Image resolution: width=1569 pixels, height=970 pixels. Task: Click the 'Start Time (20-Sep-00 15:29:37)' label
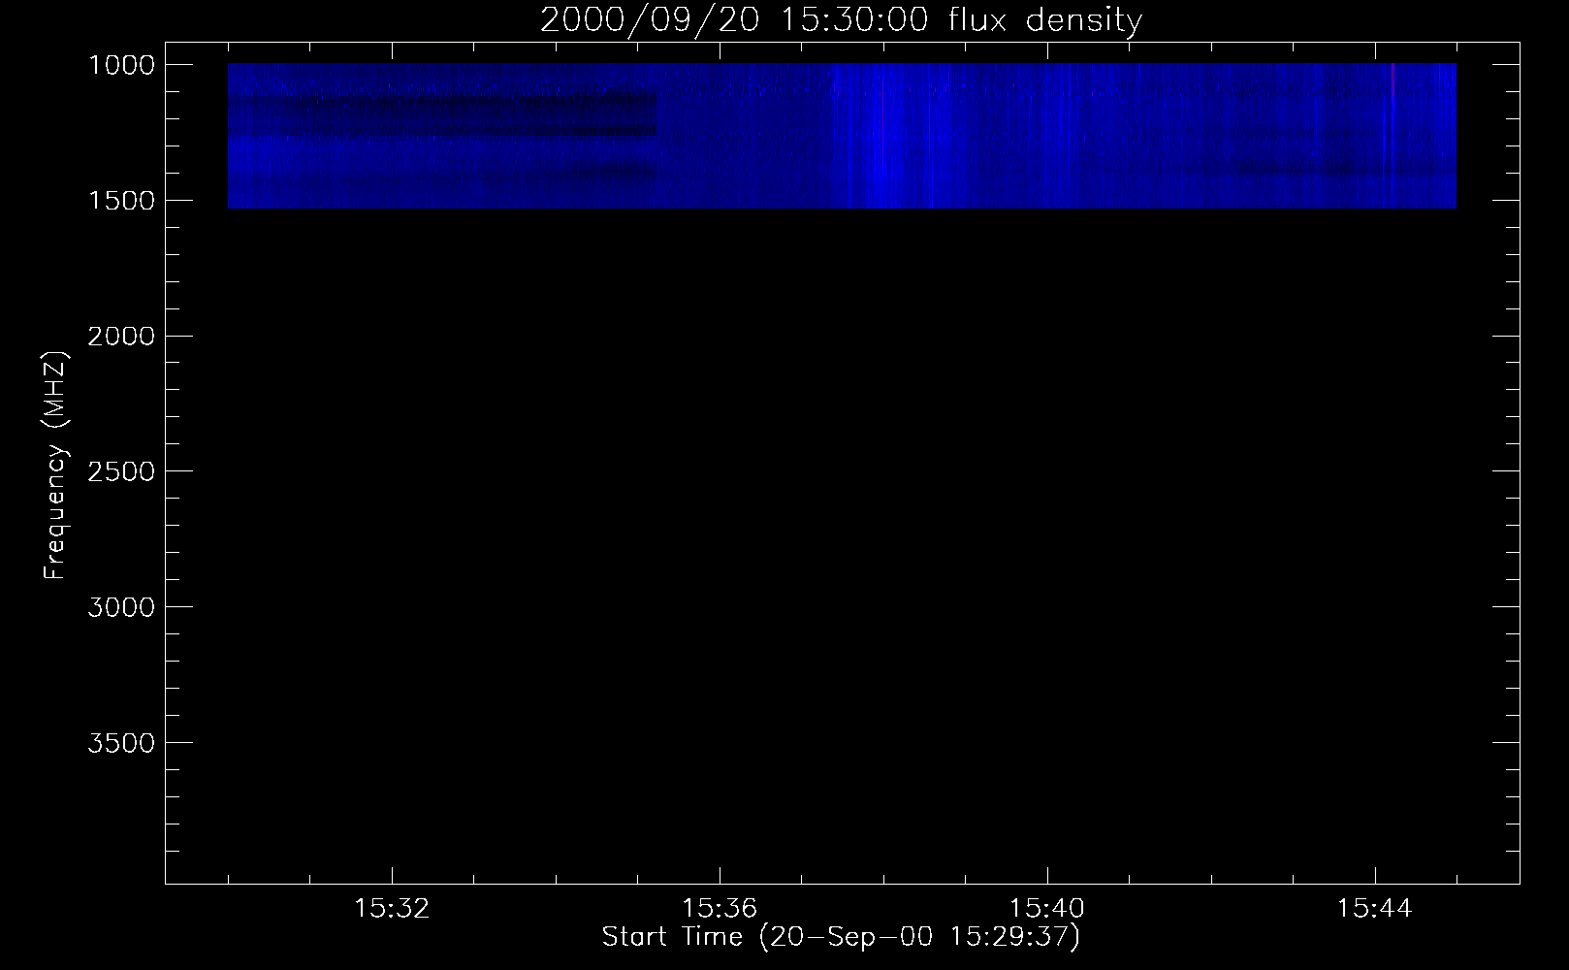pyautogui.click(x=841, y=937)
